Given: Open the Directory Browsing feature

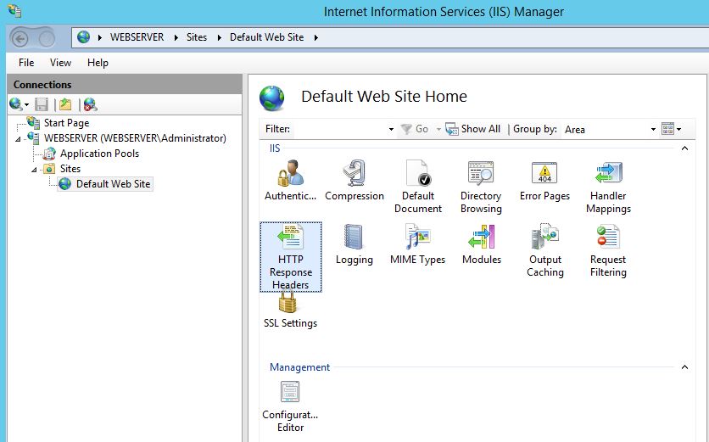Looking at the screenshot, I should 481,187.
